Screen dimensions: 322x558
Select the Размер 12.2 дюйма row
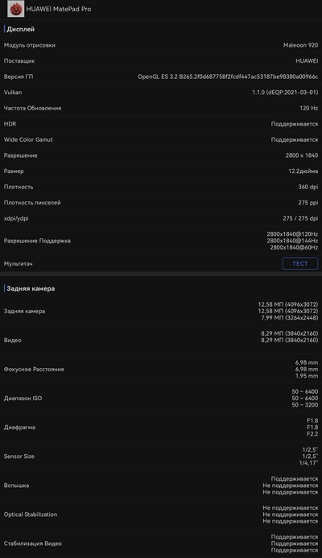(161, 171)
